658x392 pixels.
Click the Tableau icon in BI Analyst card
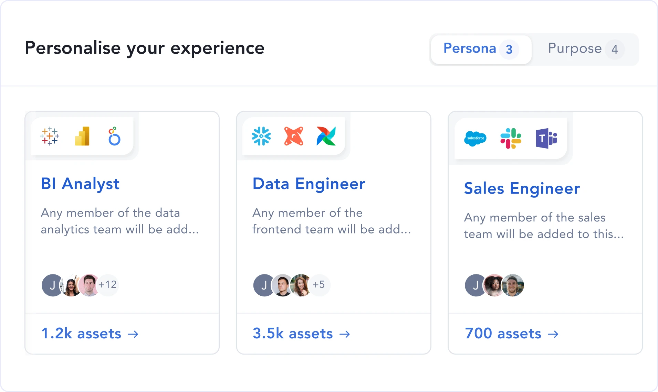coord(50,136)
